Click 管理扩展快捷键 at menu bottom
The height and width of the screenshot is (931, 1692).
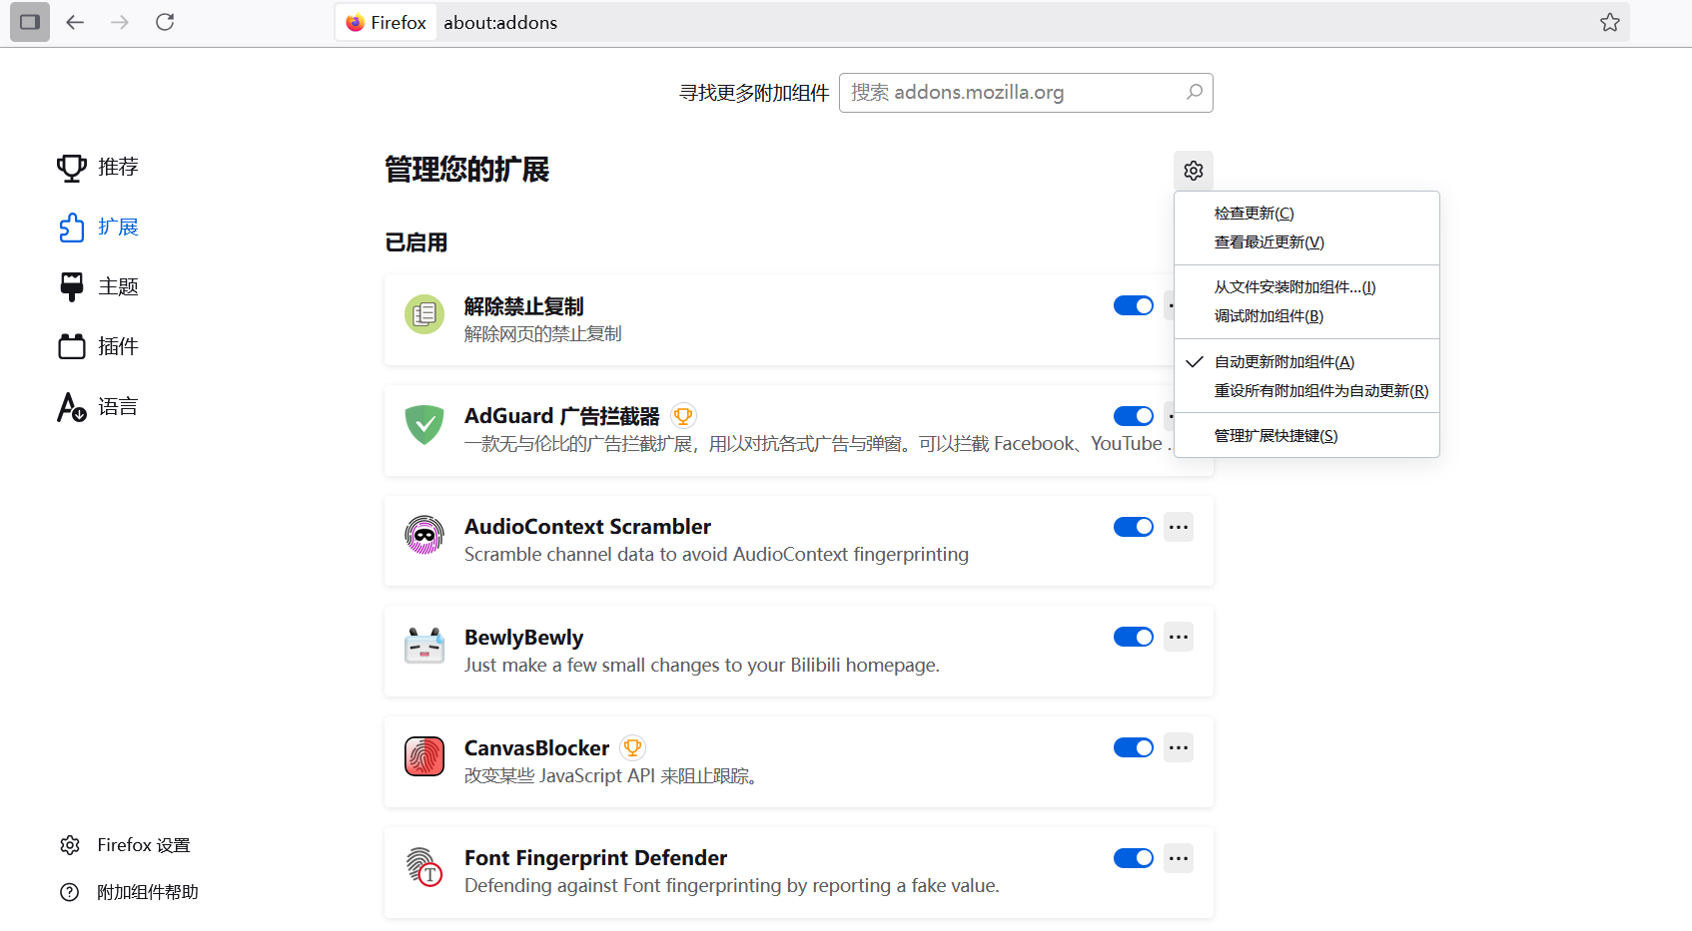point(1274,435)
